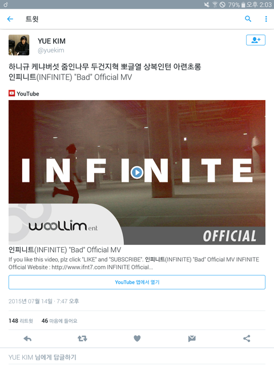274x366 pixels.
Task: Share the tweet with share icon
Action: point(247,339)
